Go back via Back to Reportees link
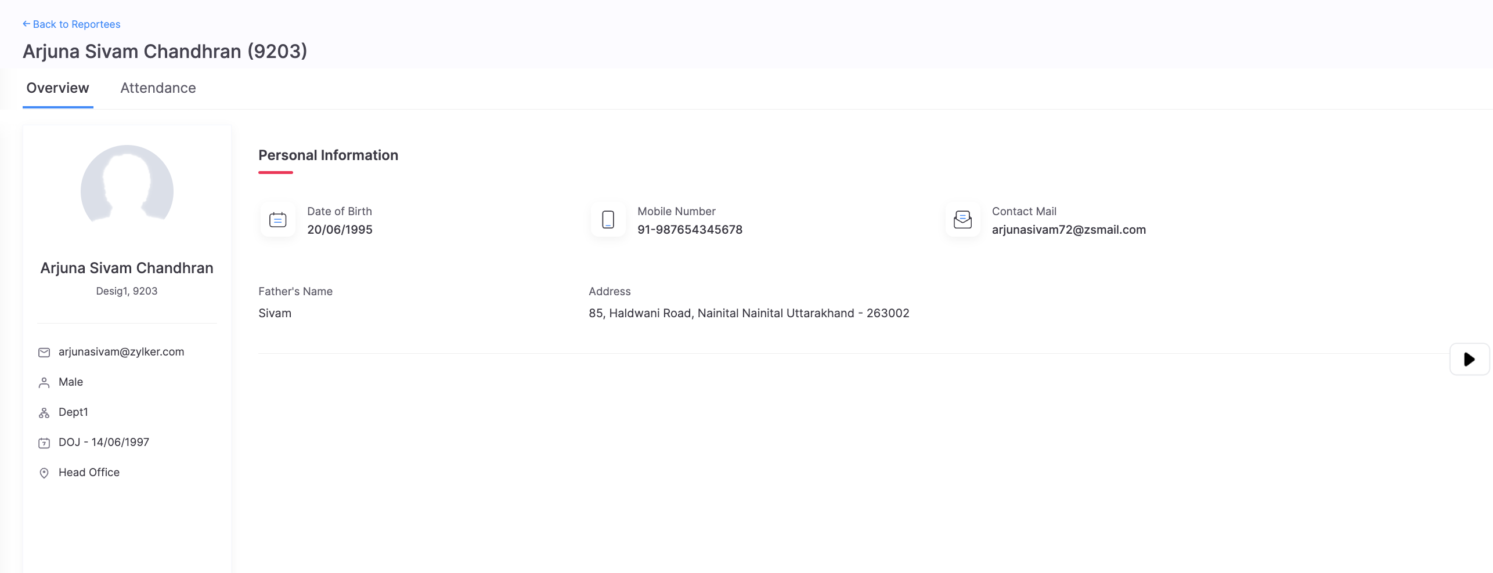This screenshot has width=1493, height=573. point(76,24)
